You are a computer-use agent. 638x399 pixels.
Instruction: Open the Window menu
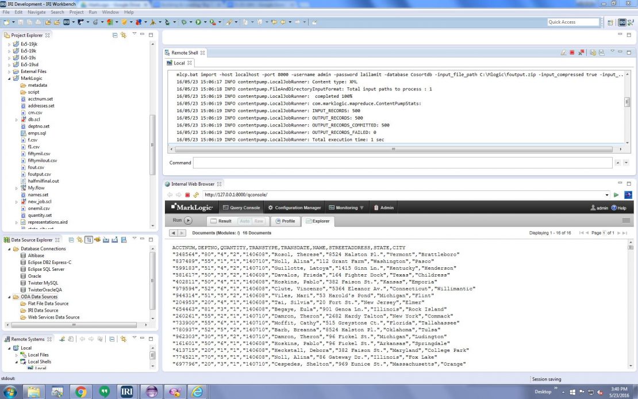click(x=111, y=12)
